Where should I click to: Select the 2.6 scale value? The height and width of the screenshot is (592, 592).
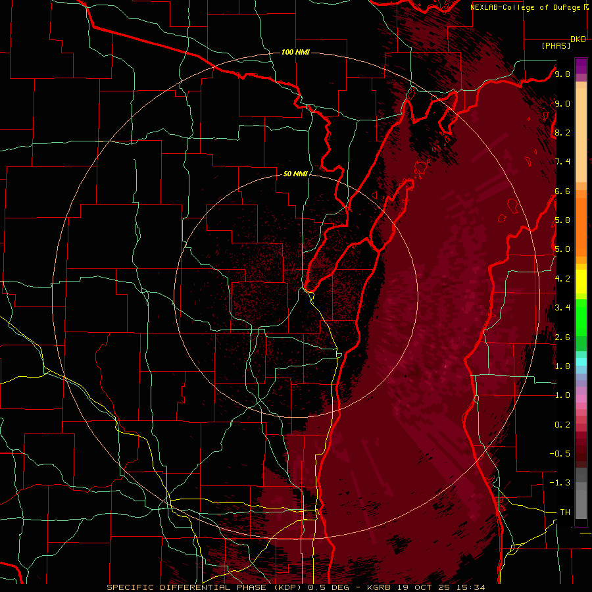click(562, 337)
